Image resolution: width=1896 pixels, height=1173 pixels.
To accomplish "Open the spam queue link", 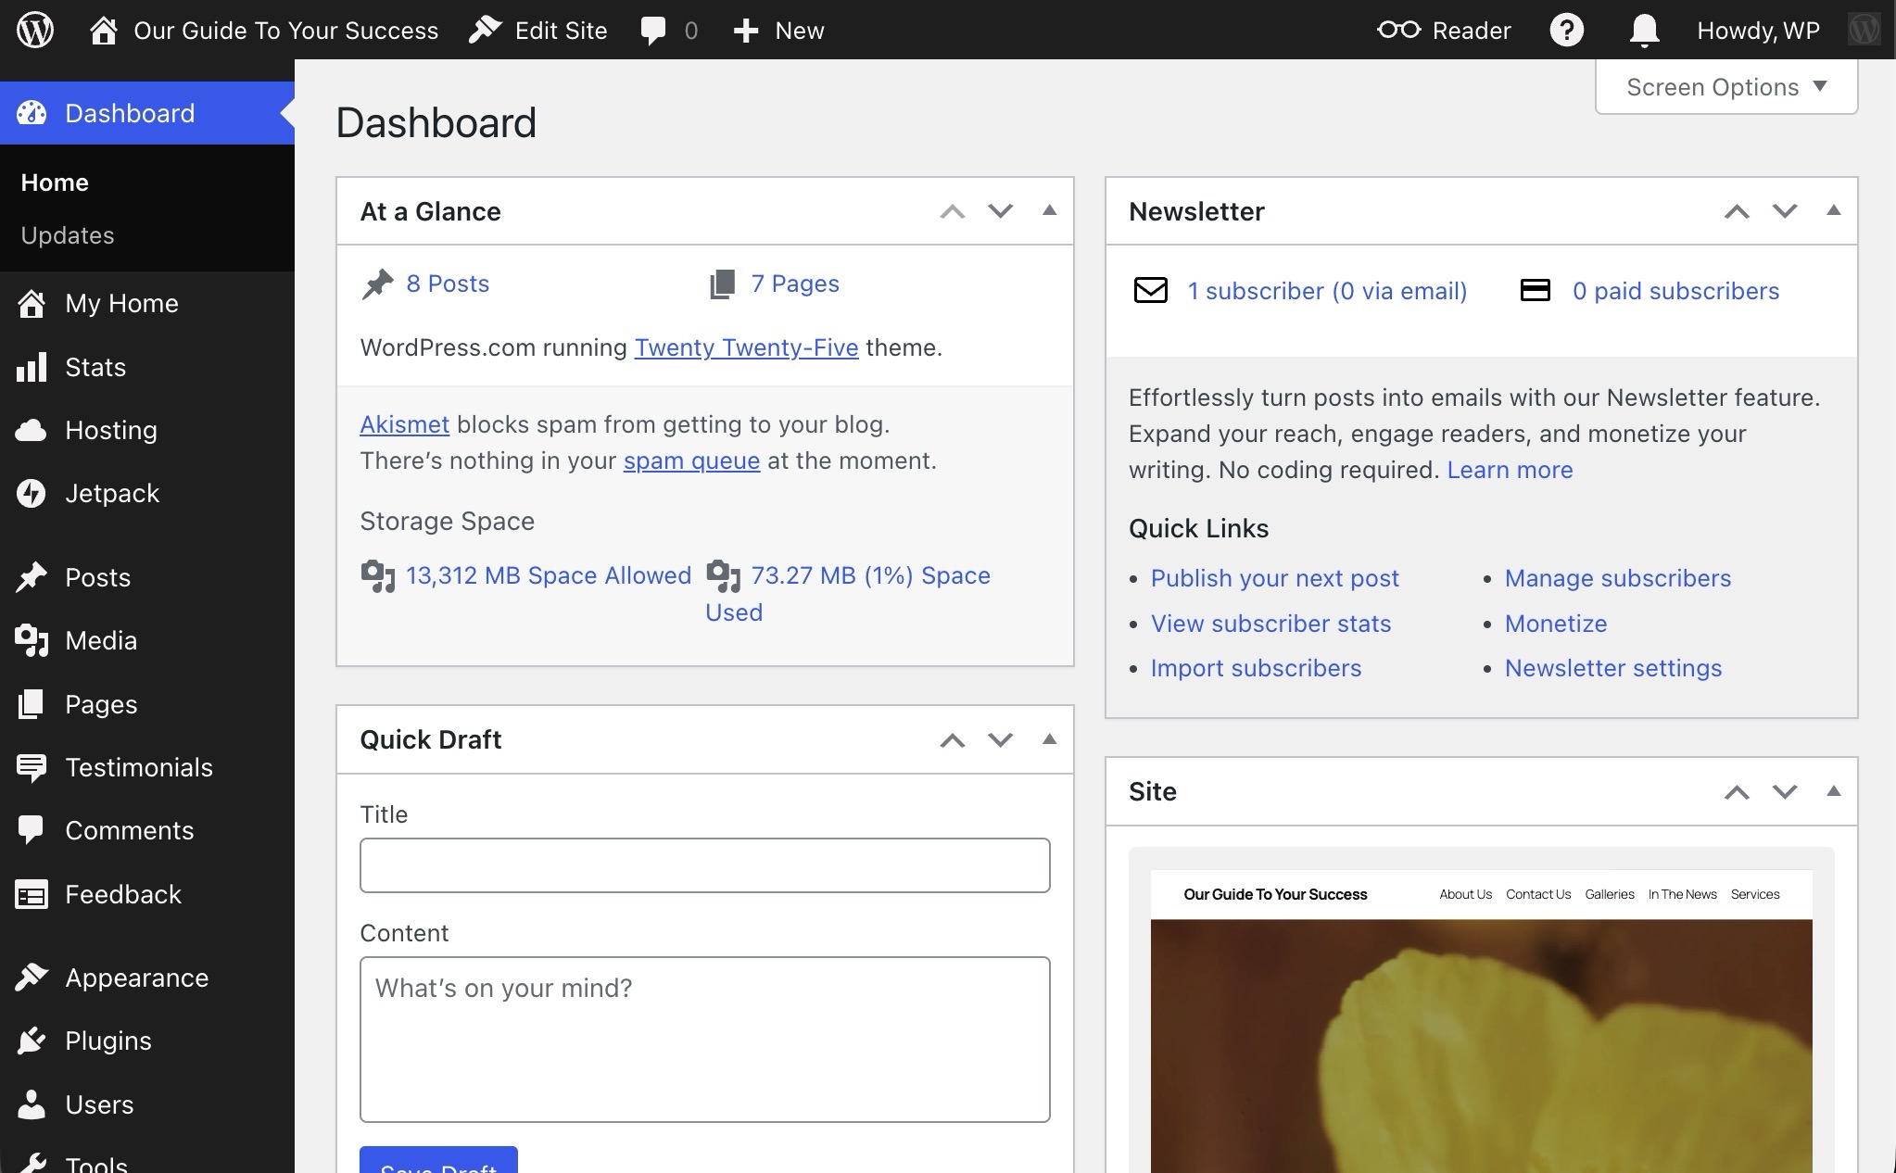I will click(691, 460).
